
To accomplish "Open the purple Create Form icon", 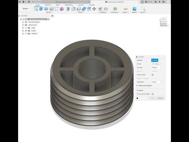I will [x=62, y=9].
